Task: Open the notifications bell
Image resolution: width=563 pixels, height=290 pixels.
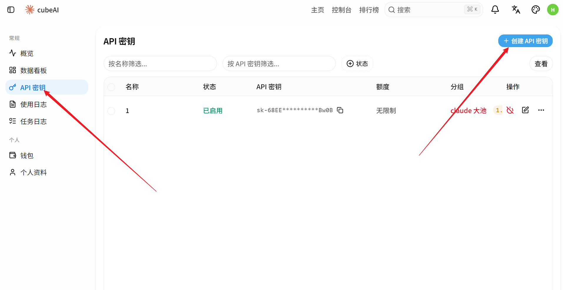Action: tap(495, 10)
